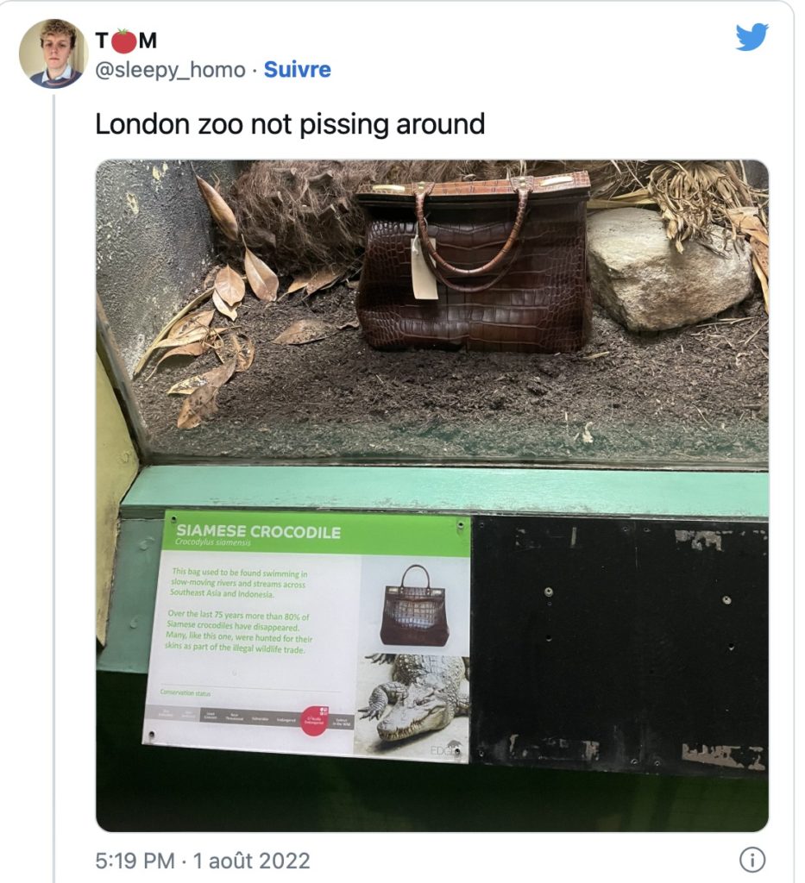Open TOM's profile avatar picture

pos(53,54)
